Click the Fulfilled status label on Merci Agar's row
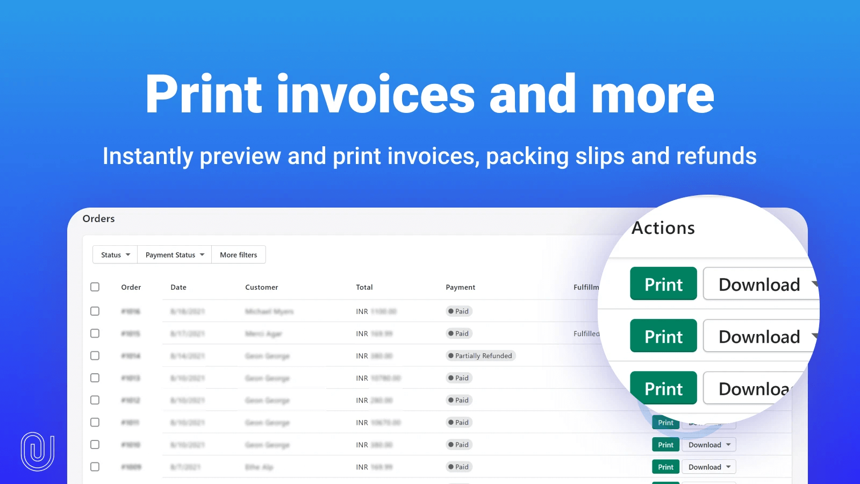Screen dimensions: 860x484 [x=587, y=333]
